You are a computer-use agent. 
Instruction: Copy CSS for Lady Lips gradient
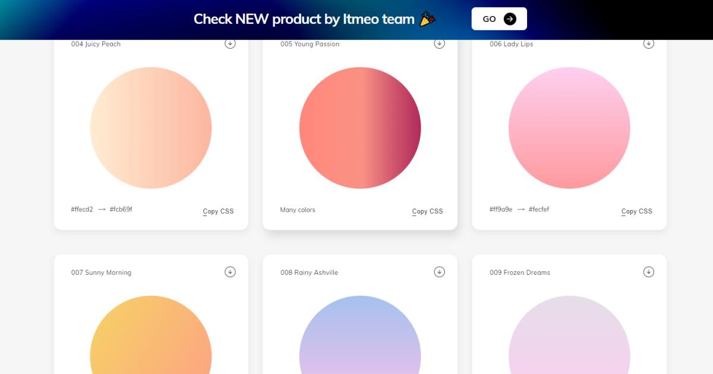pos(636,211)
